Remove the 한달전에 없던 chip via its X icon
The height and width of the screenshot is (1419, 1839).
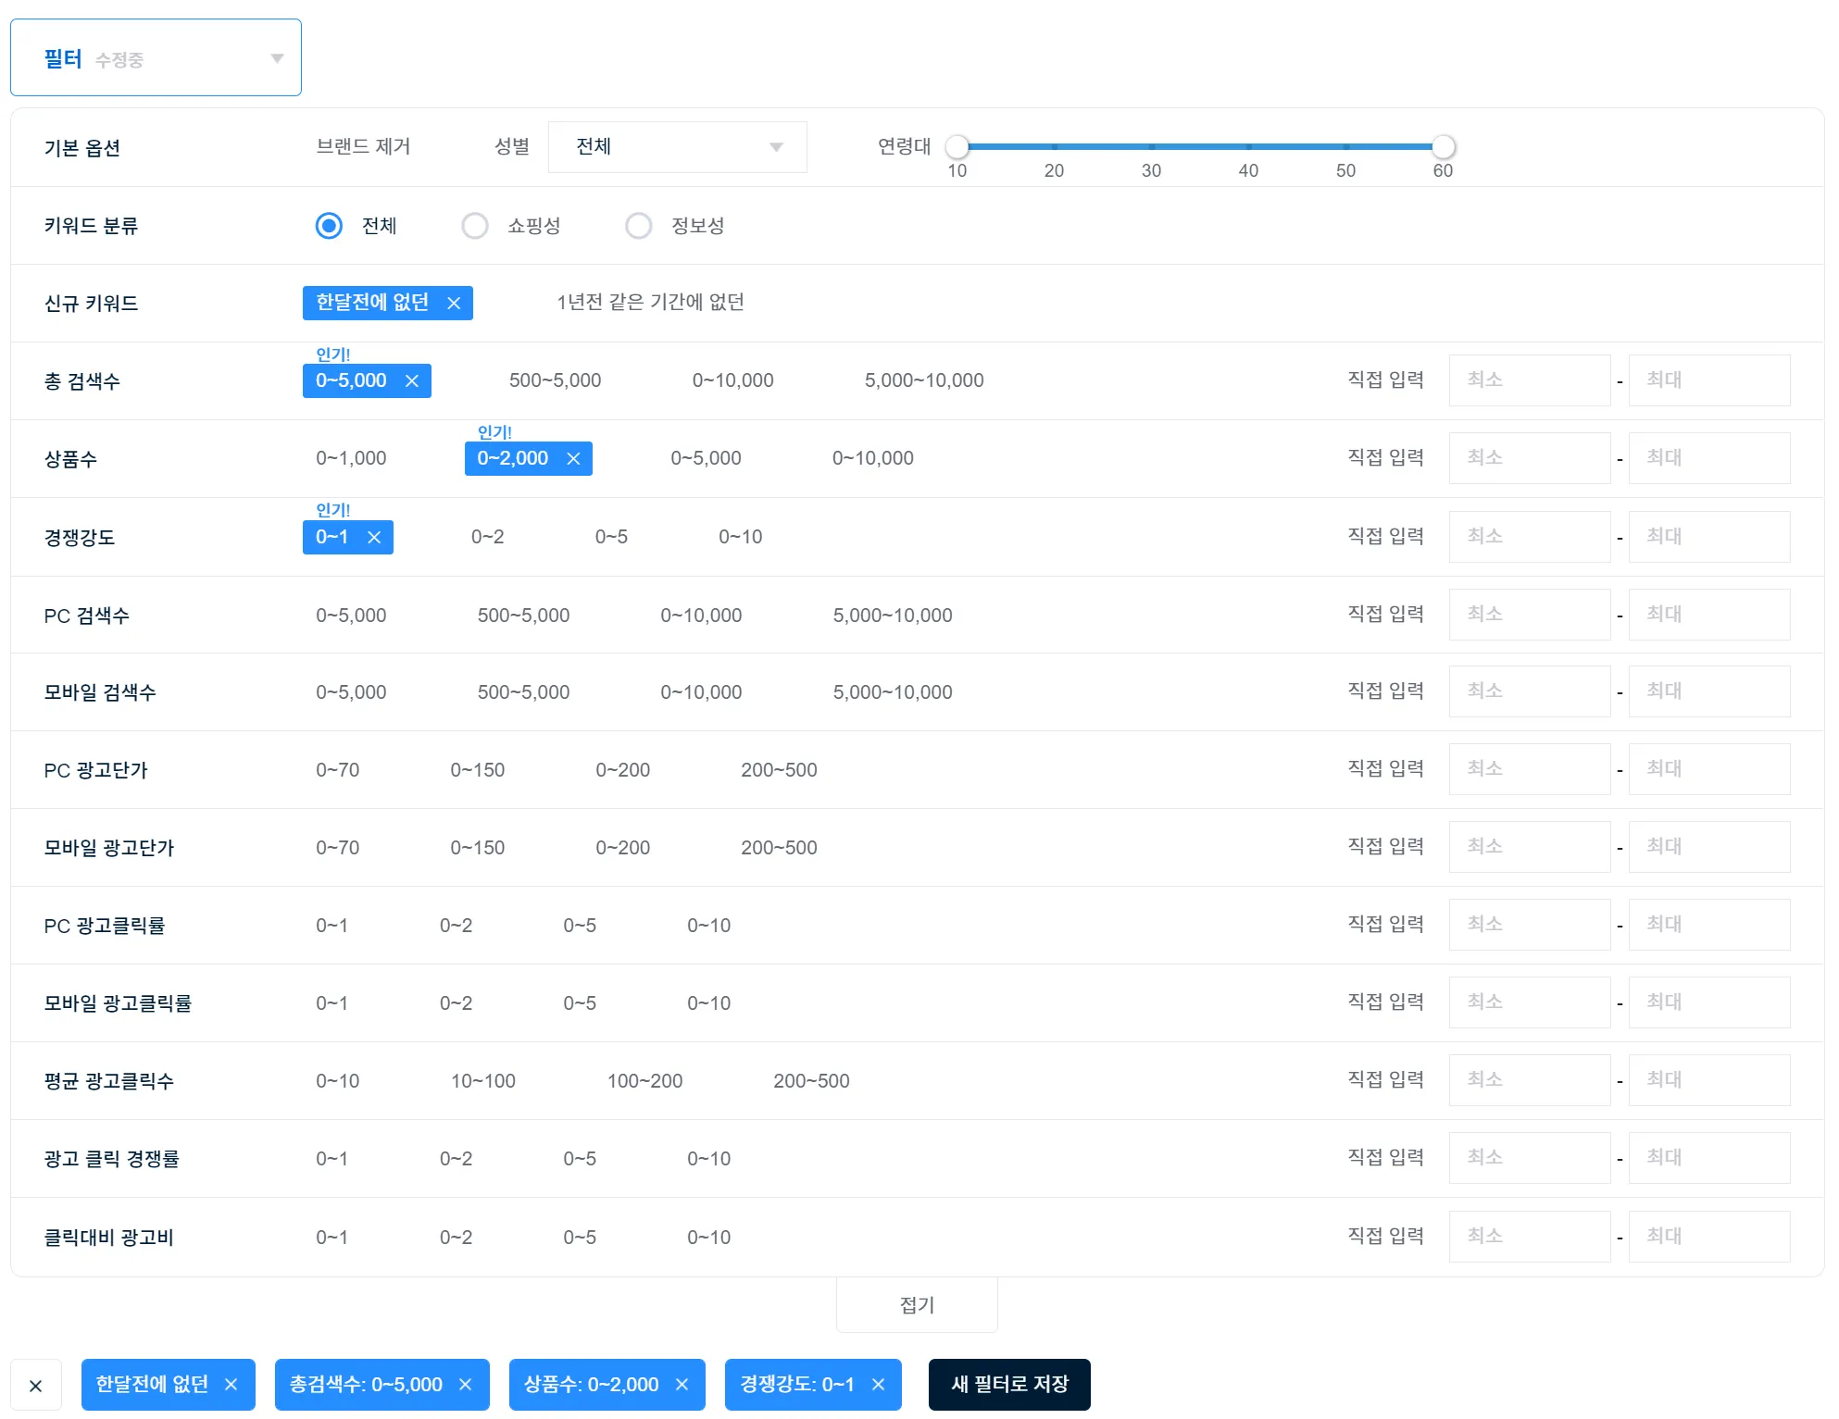point(454,304)
